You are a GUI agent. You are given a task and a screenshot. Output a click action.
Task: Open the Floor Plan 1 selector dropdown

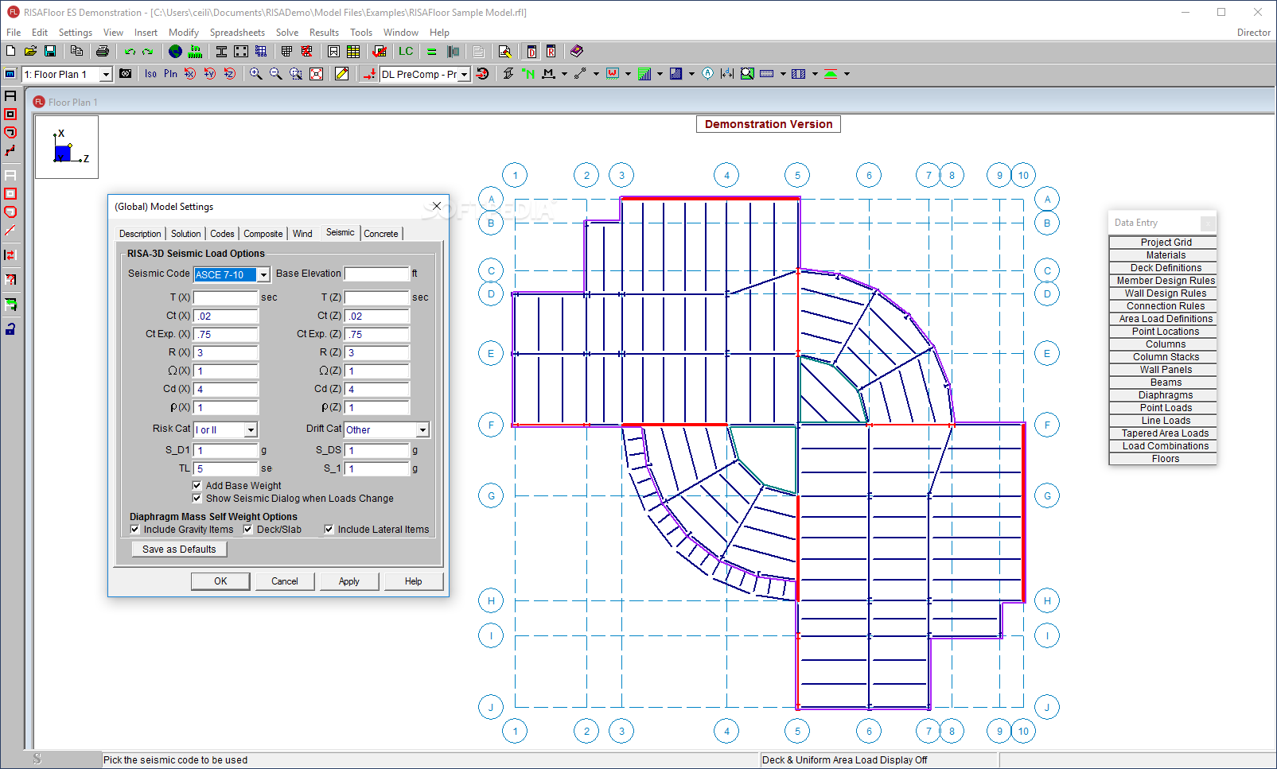click(x=105, y=74)
